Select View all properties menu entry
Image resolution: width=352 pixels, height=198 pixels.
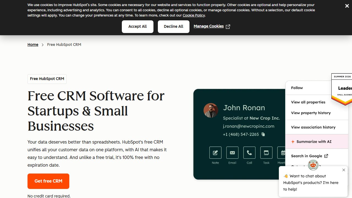click(x=308, y=102)
